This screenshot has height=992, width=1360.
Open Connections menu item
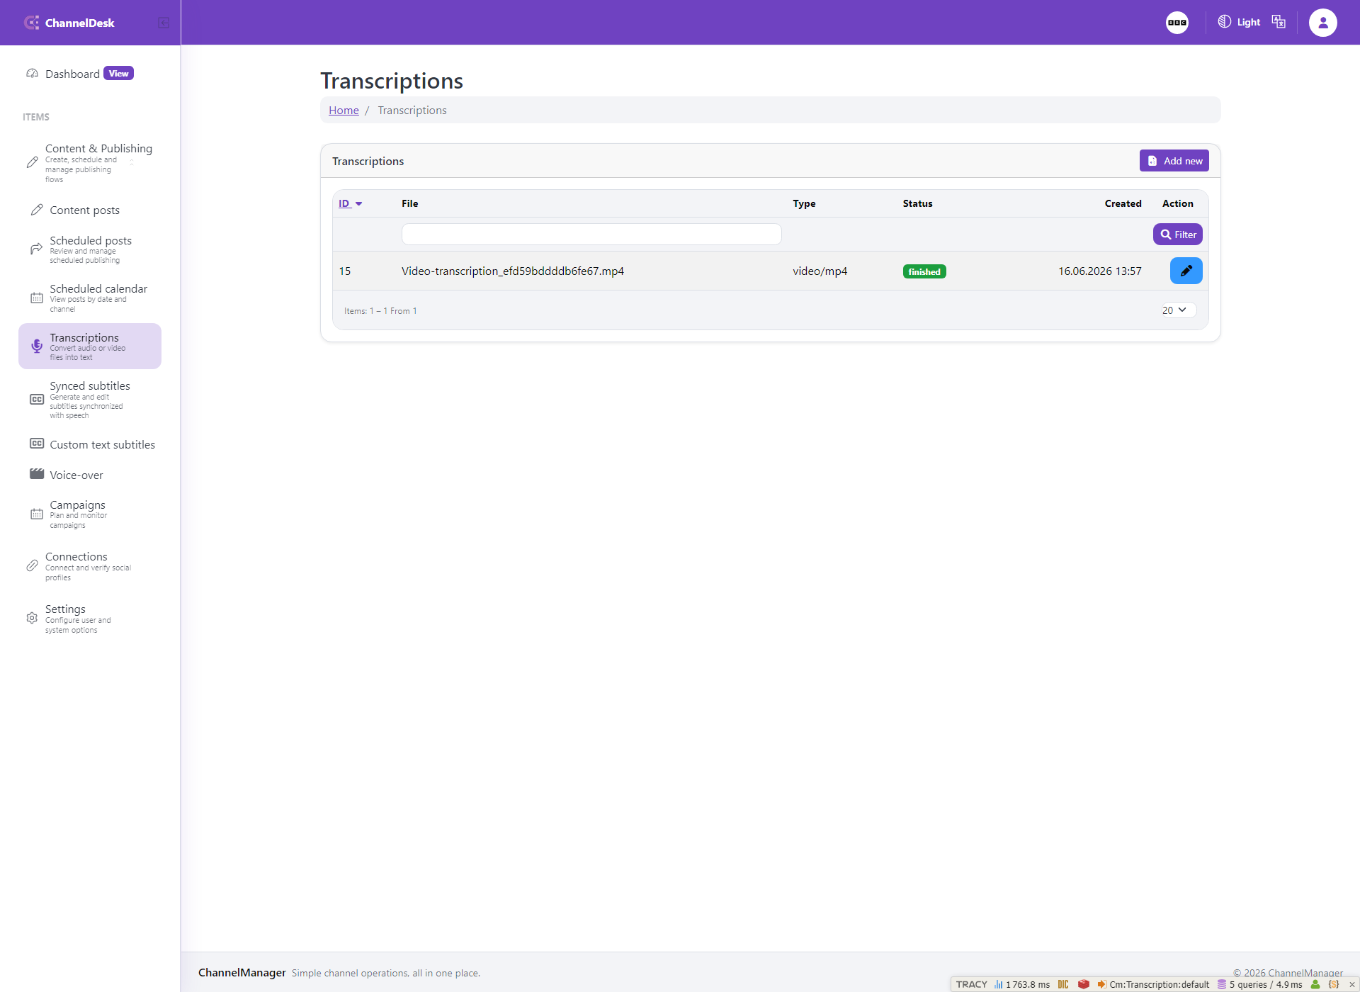coord(90,566)
